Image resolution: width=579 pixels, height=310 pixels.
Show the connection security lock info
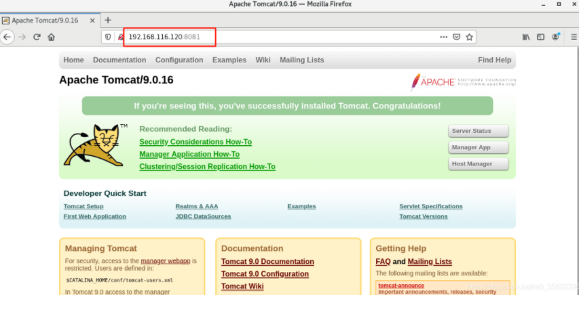pyautogui.click(x=120, y=37)
